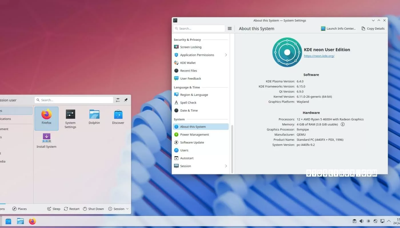Select Region & Language

tap(201, 95)
